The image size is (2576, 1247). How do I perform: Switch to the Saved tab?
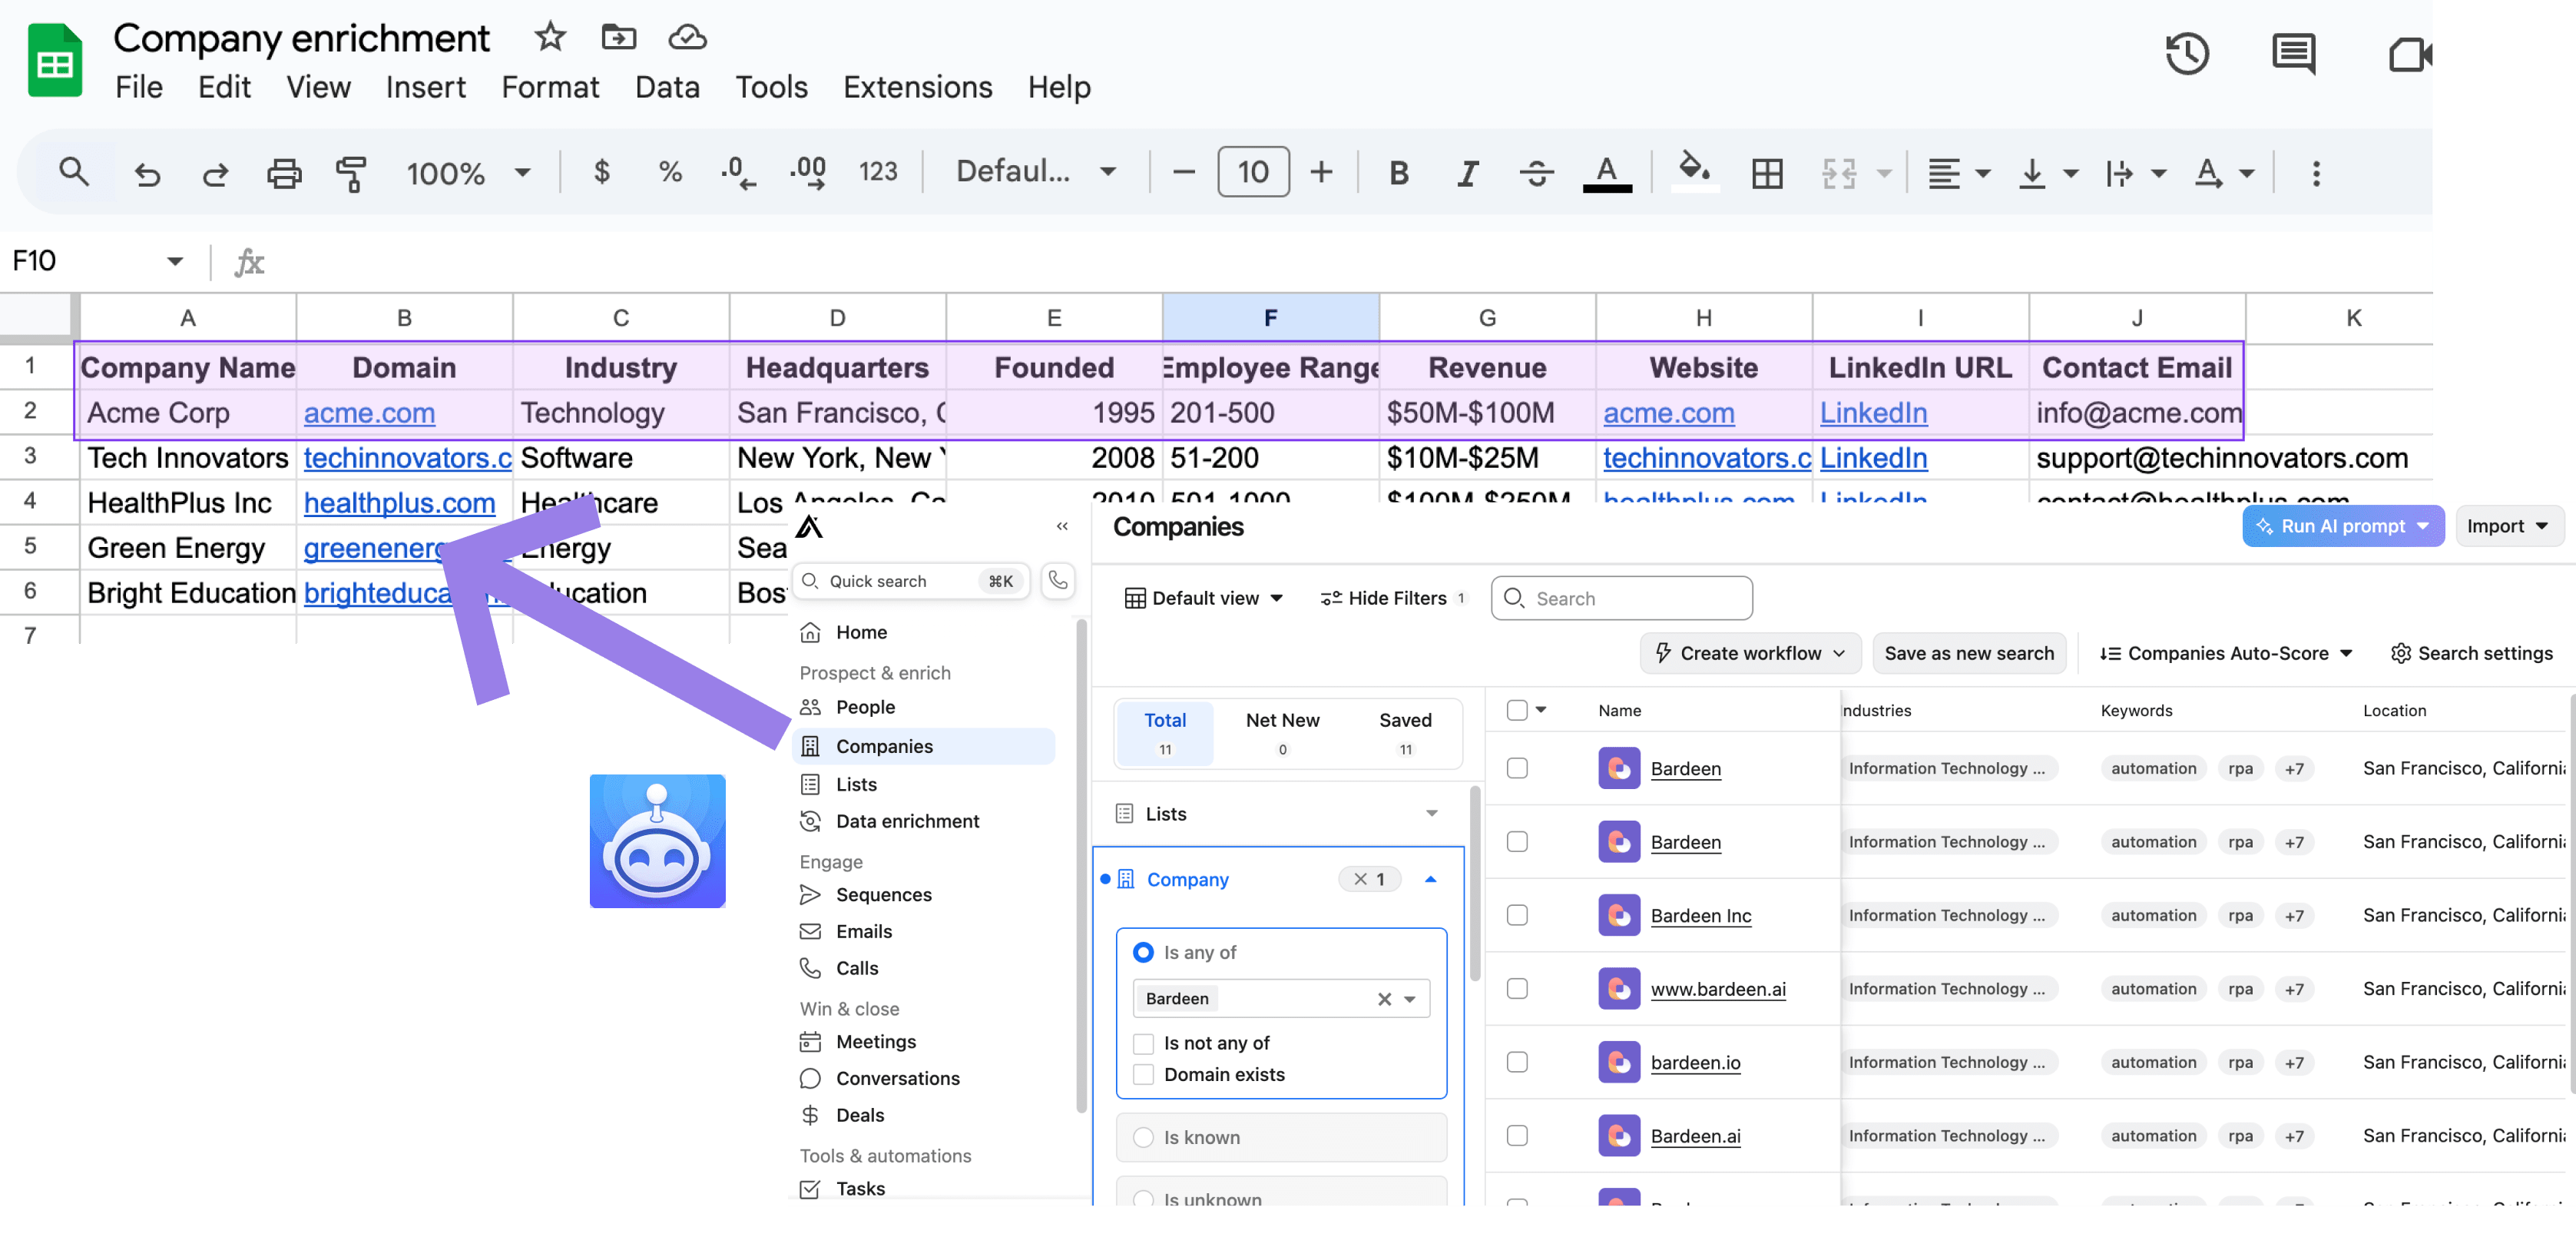(1405, 733)
